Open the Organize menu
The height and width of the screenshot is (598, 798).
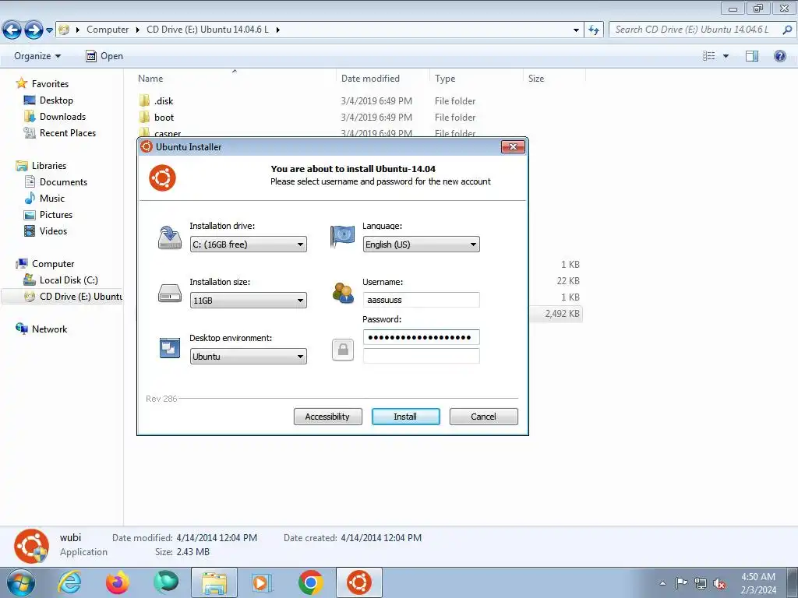pos(37,56)
